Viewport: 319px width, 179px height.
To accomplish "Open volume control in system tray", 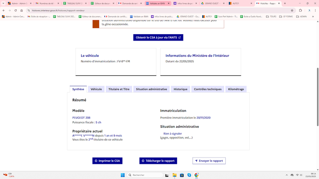I will click(x=301, y=175).
